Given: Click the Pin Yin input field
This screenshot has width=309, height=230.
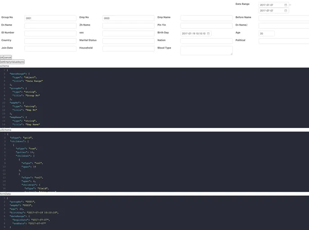Looking at the screenshot, I should [206, 26].
